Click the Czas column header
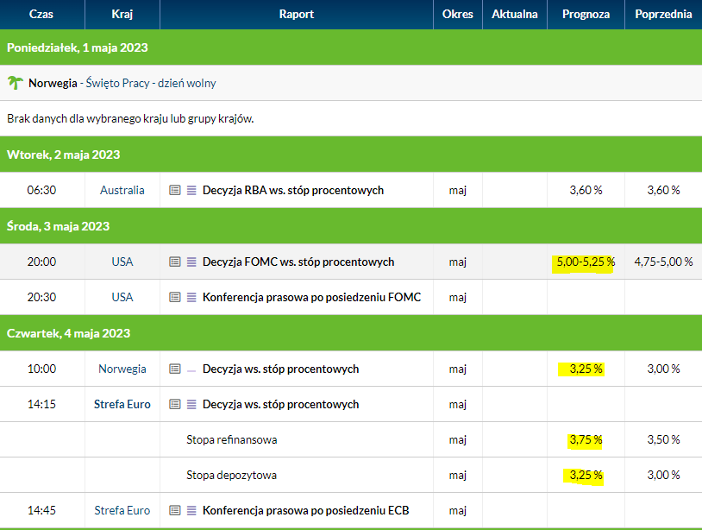The height and width of the screenshot is (530, 702). (x=41, y=15)
